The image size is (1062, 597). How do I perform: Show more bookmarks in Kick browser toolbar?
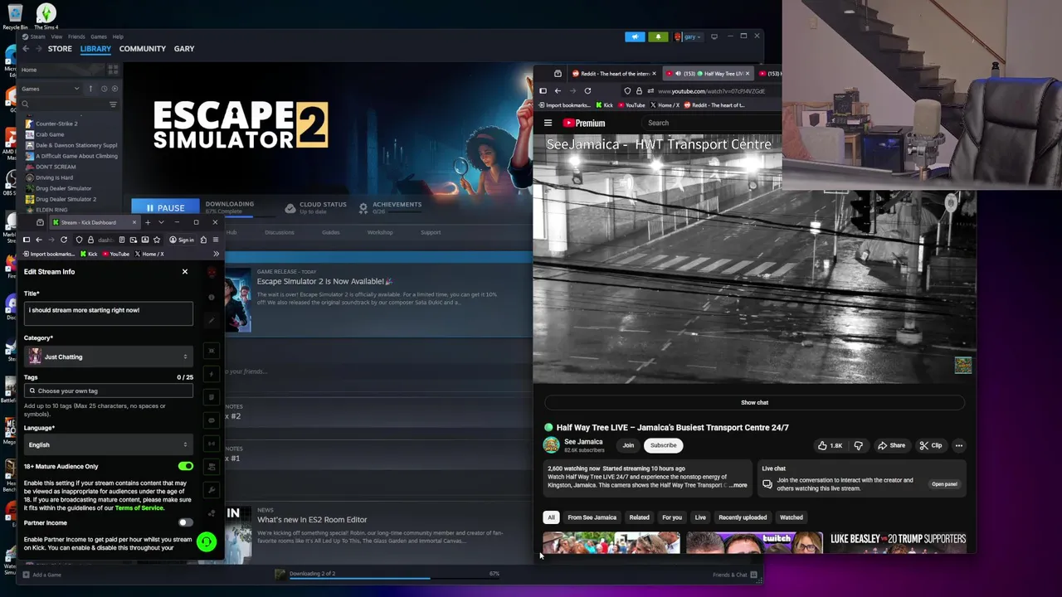click(x=216, y=254)
